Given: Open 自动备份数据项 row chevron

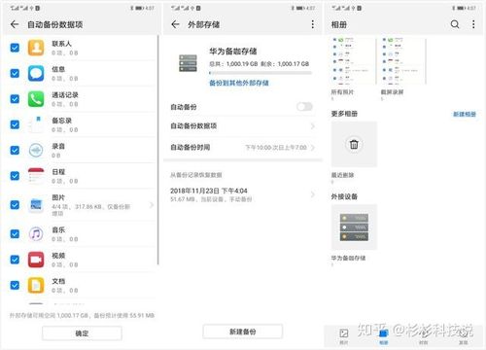Looking at the screenshot, I should [x=313, y=126].
